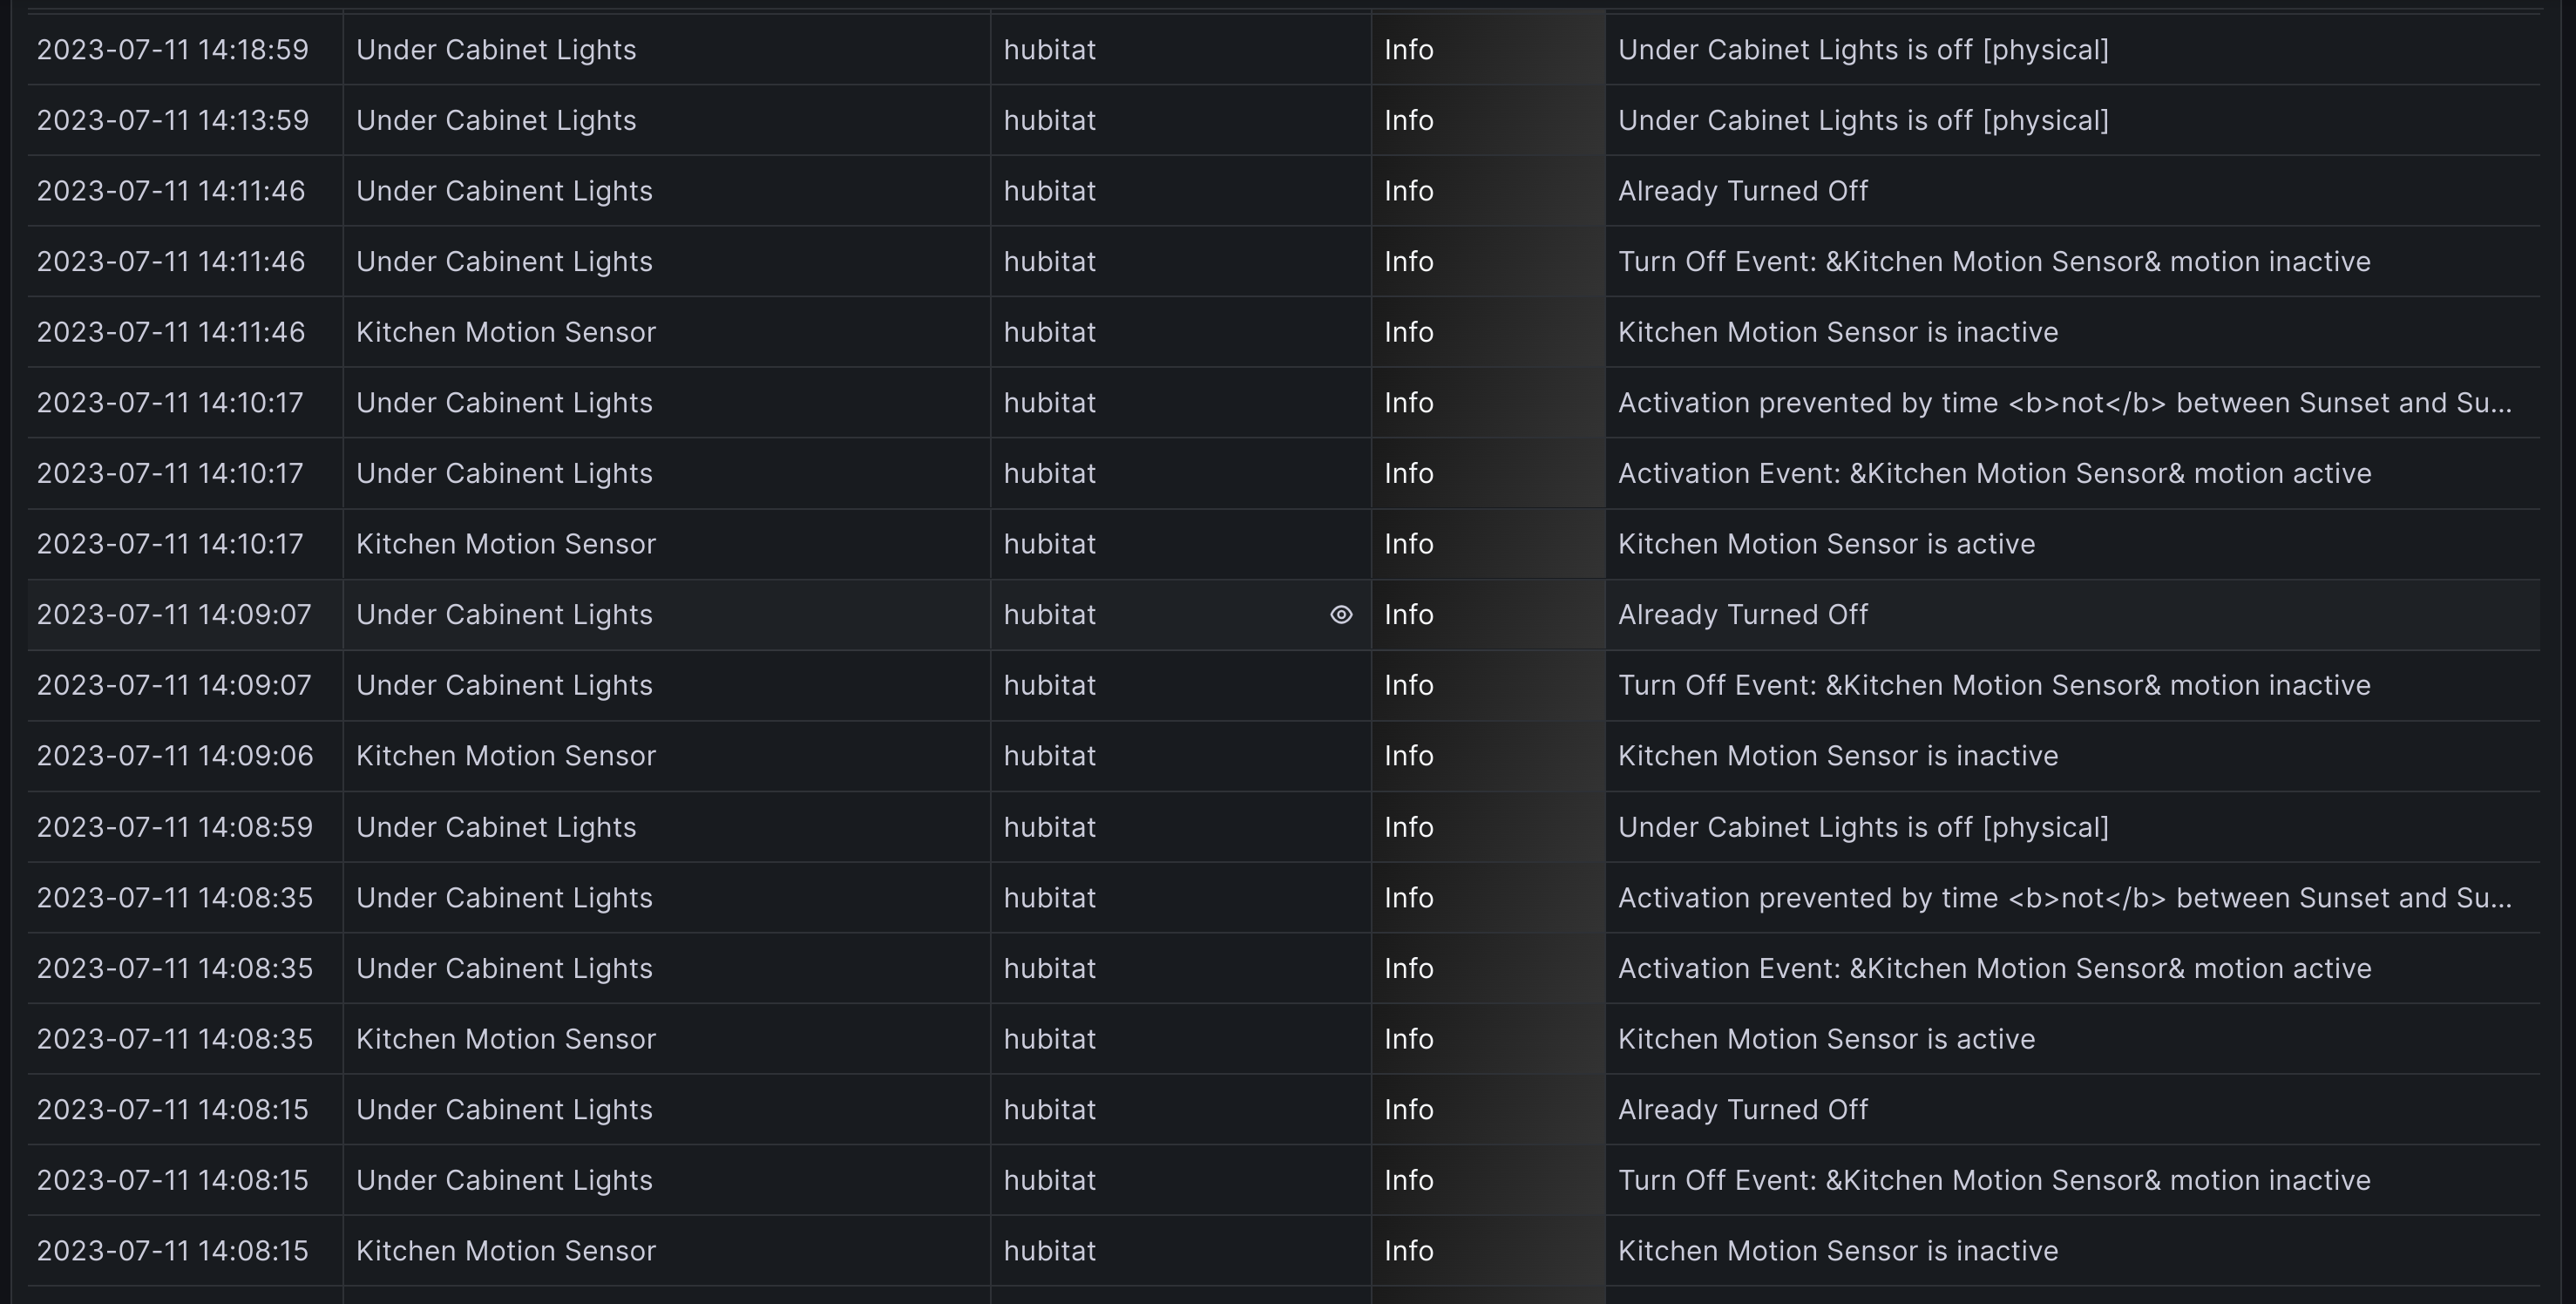Open Kitchen Motion Sensor device at 14:08:35
The image size is (2576, 1304).
click(505, 1039)
